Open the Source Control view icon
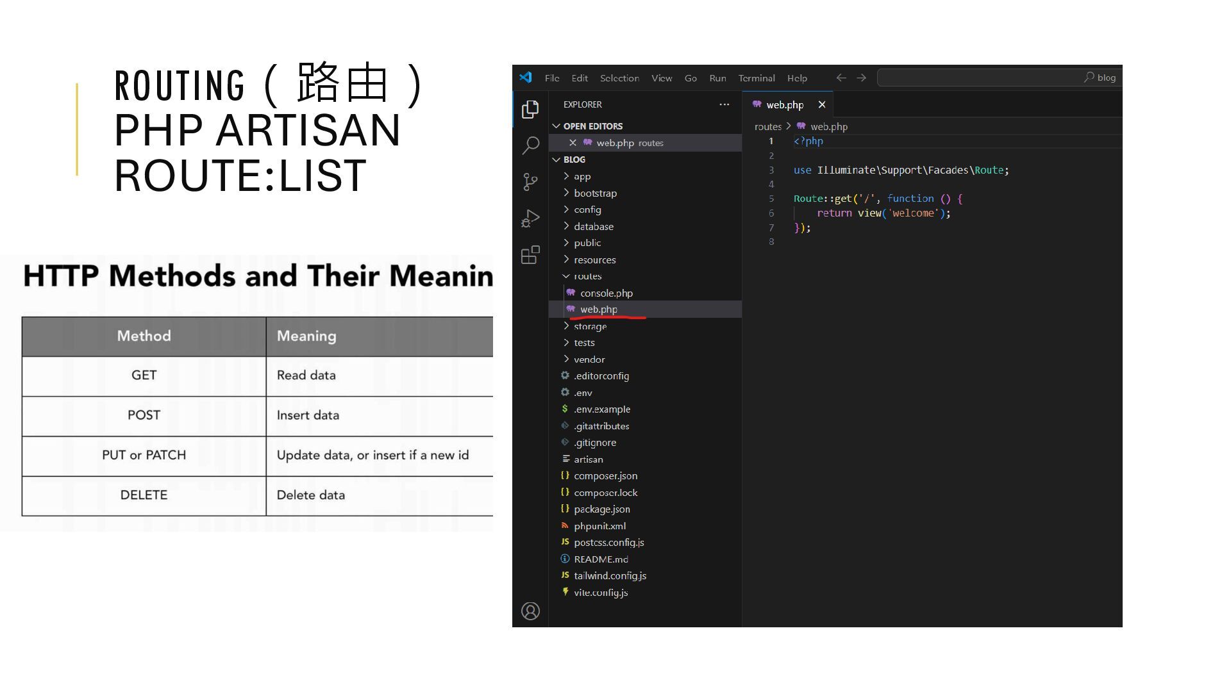Screen dimensions: 1231x692 530,182
